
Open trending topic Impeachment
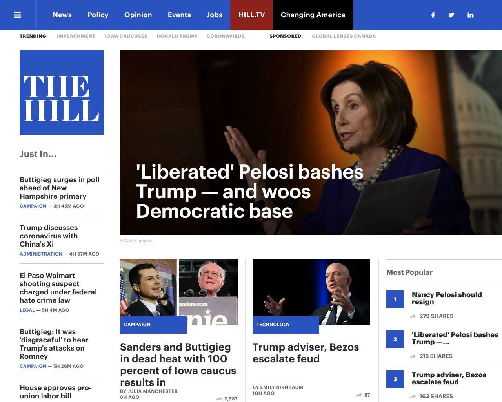coord(76,36)
